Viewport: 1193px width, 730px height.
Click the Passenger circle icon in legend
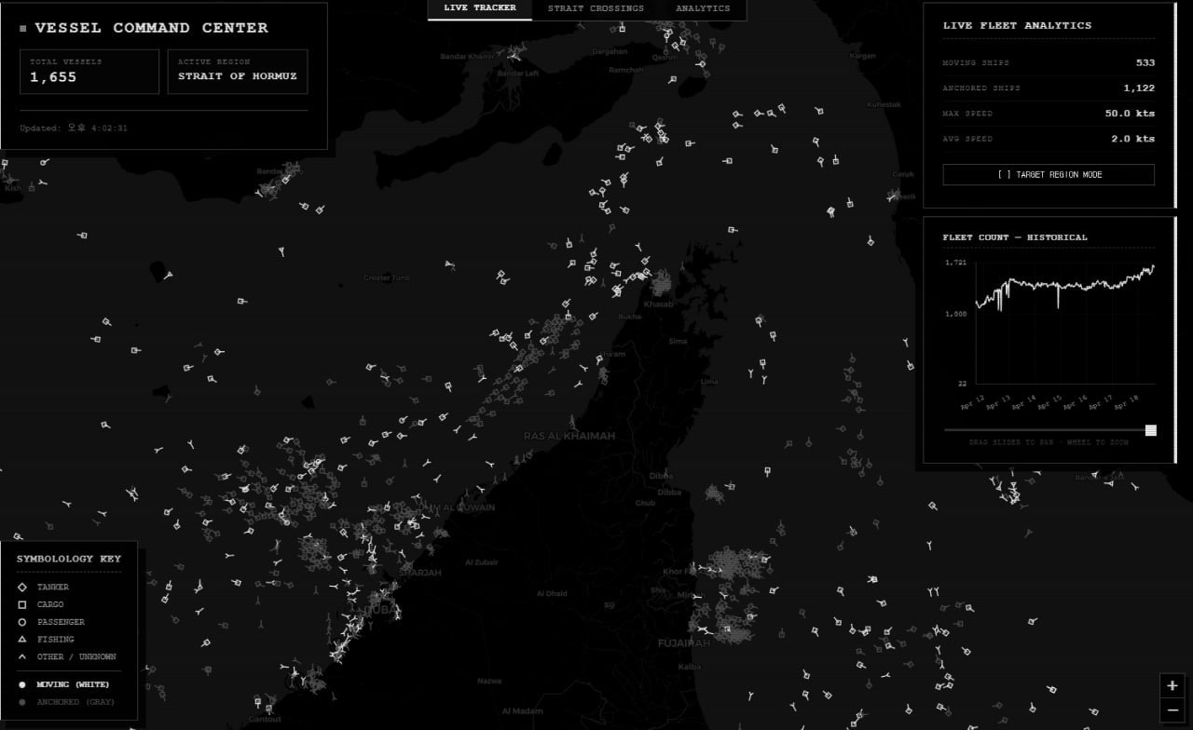[21, 622]
